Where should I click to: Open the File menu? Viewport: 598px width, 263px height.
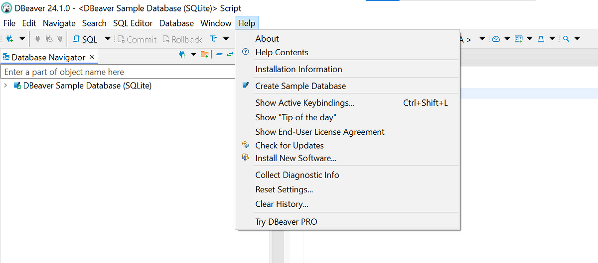[9, 23]
